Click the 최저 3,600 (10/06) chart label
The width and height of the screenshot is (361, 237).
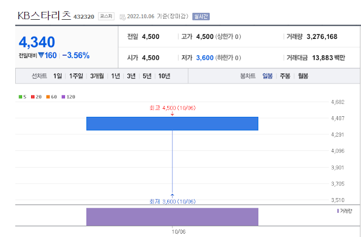pos(172,201)
